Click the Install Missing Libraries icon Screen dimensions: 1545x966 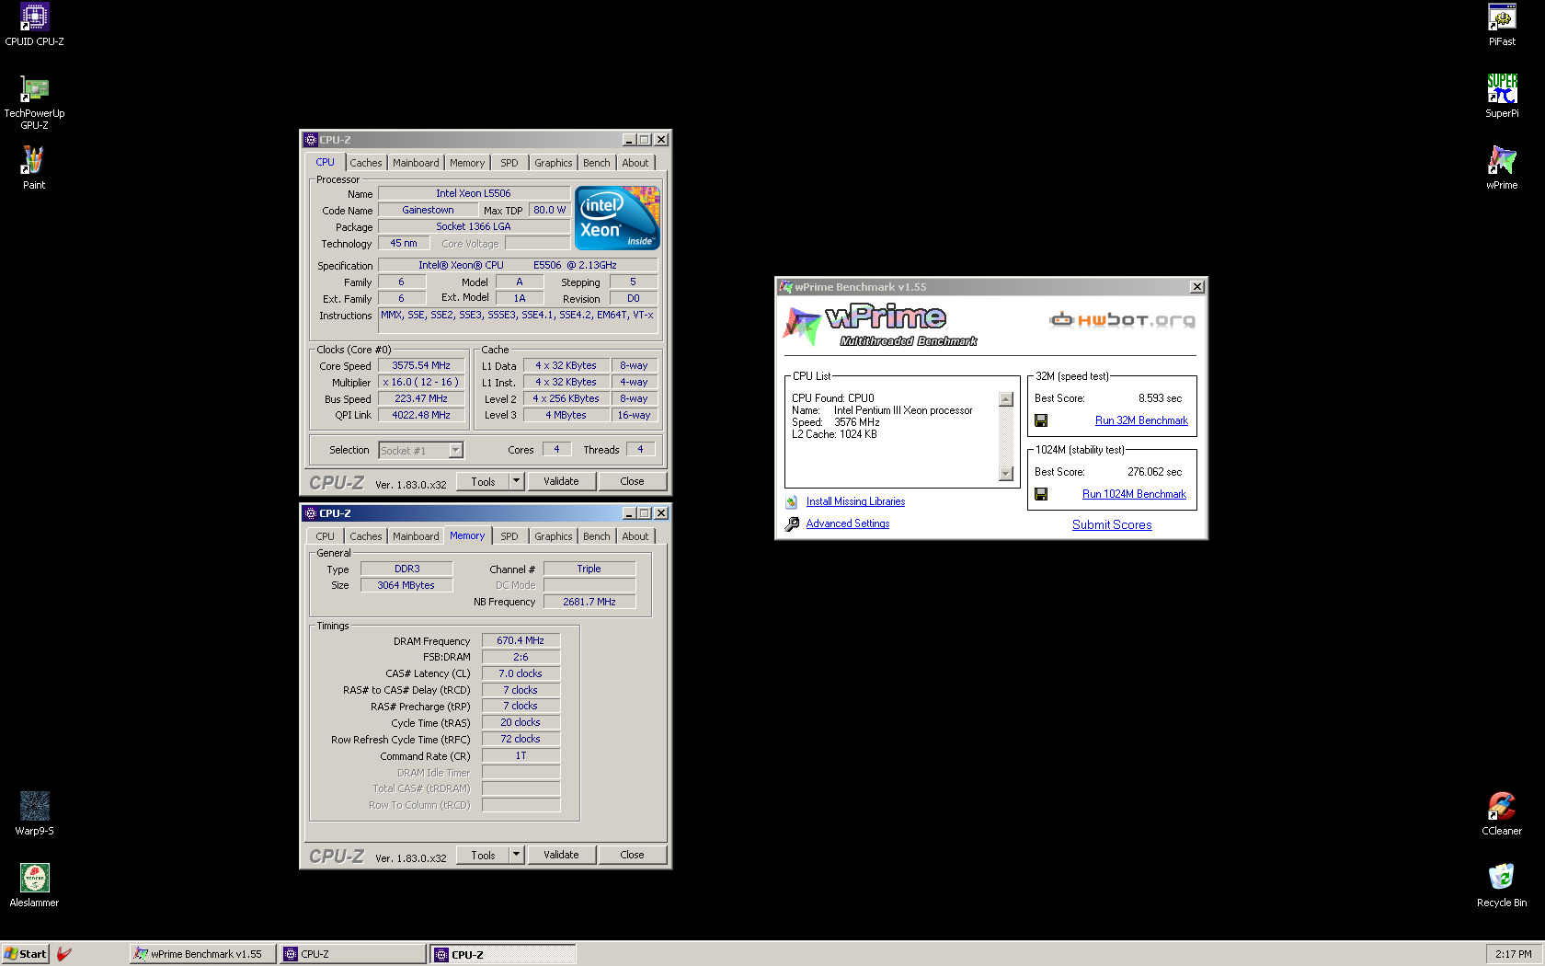(792, 501)
